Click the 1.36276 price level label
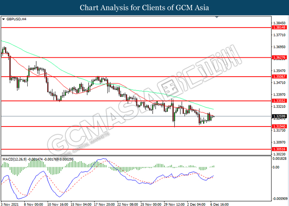The image size is (289, 206). (280, 57)
